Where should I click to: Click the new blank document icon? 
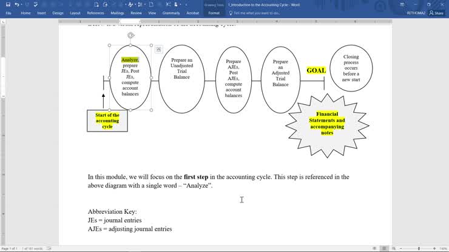tap(96, 5)
